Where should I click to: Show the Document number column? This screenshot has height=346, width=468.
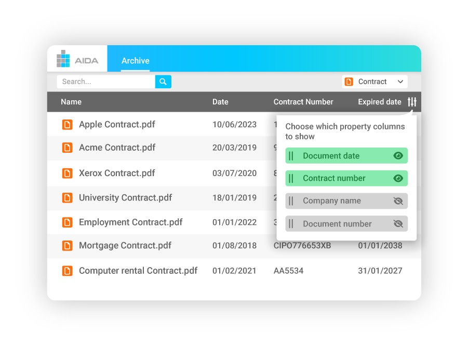point(398,224)
